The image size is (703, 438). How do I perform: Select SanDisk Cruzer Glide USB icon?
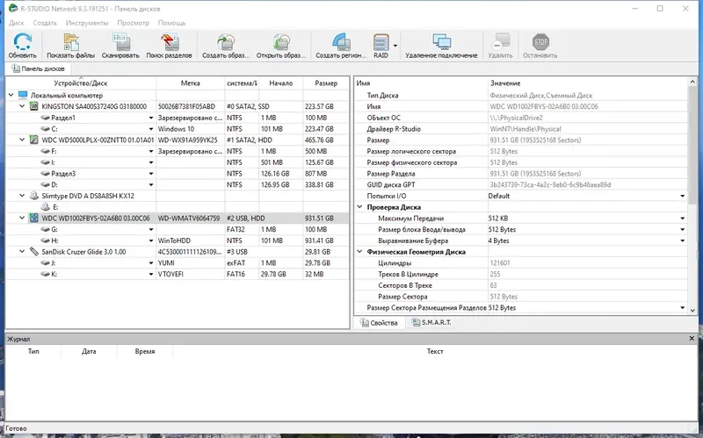(x=33, y=252)
